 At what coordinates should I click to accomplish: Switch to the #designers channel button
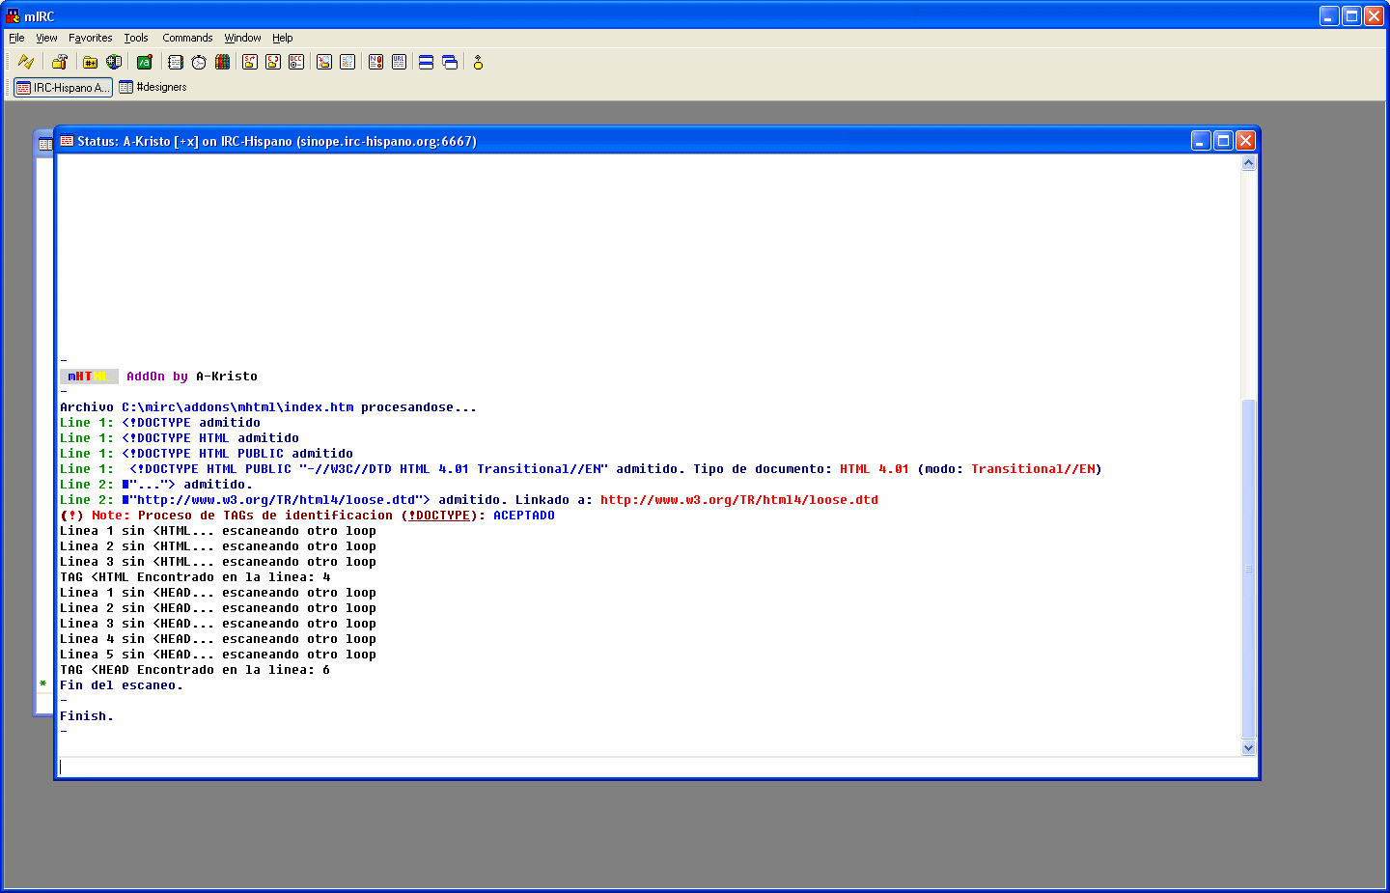coord(153,87)
